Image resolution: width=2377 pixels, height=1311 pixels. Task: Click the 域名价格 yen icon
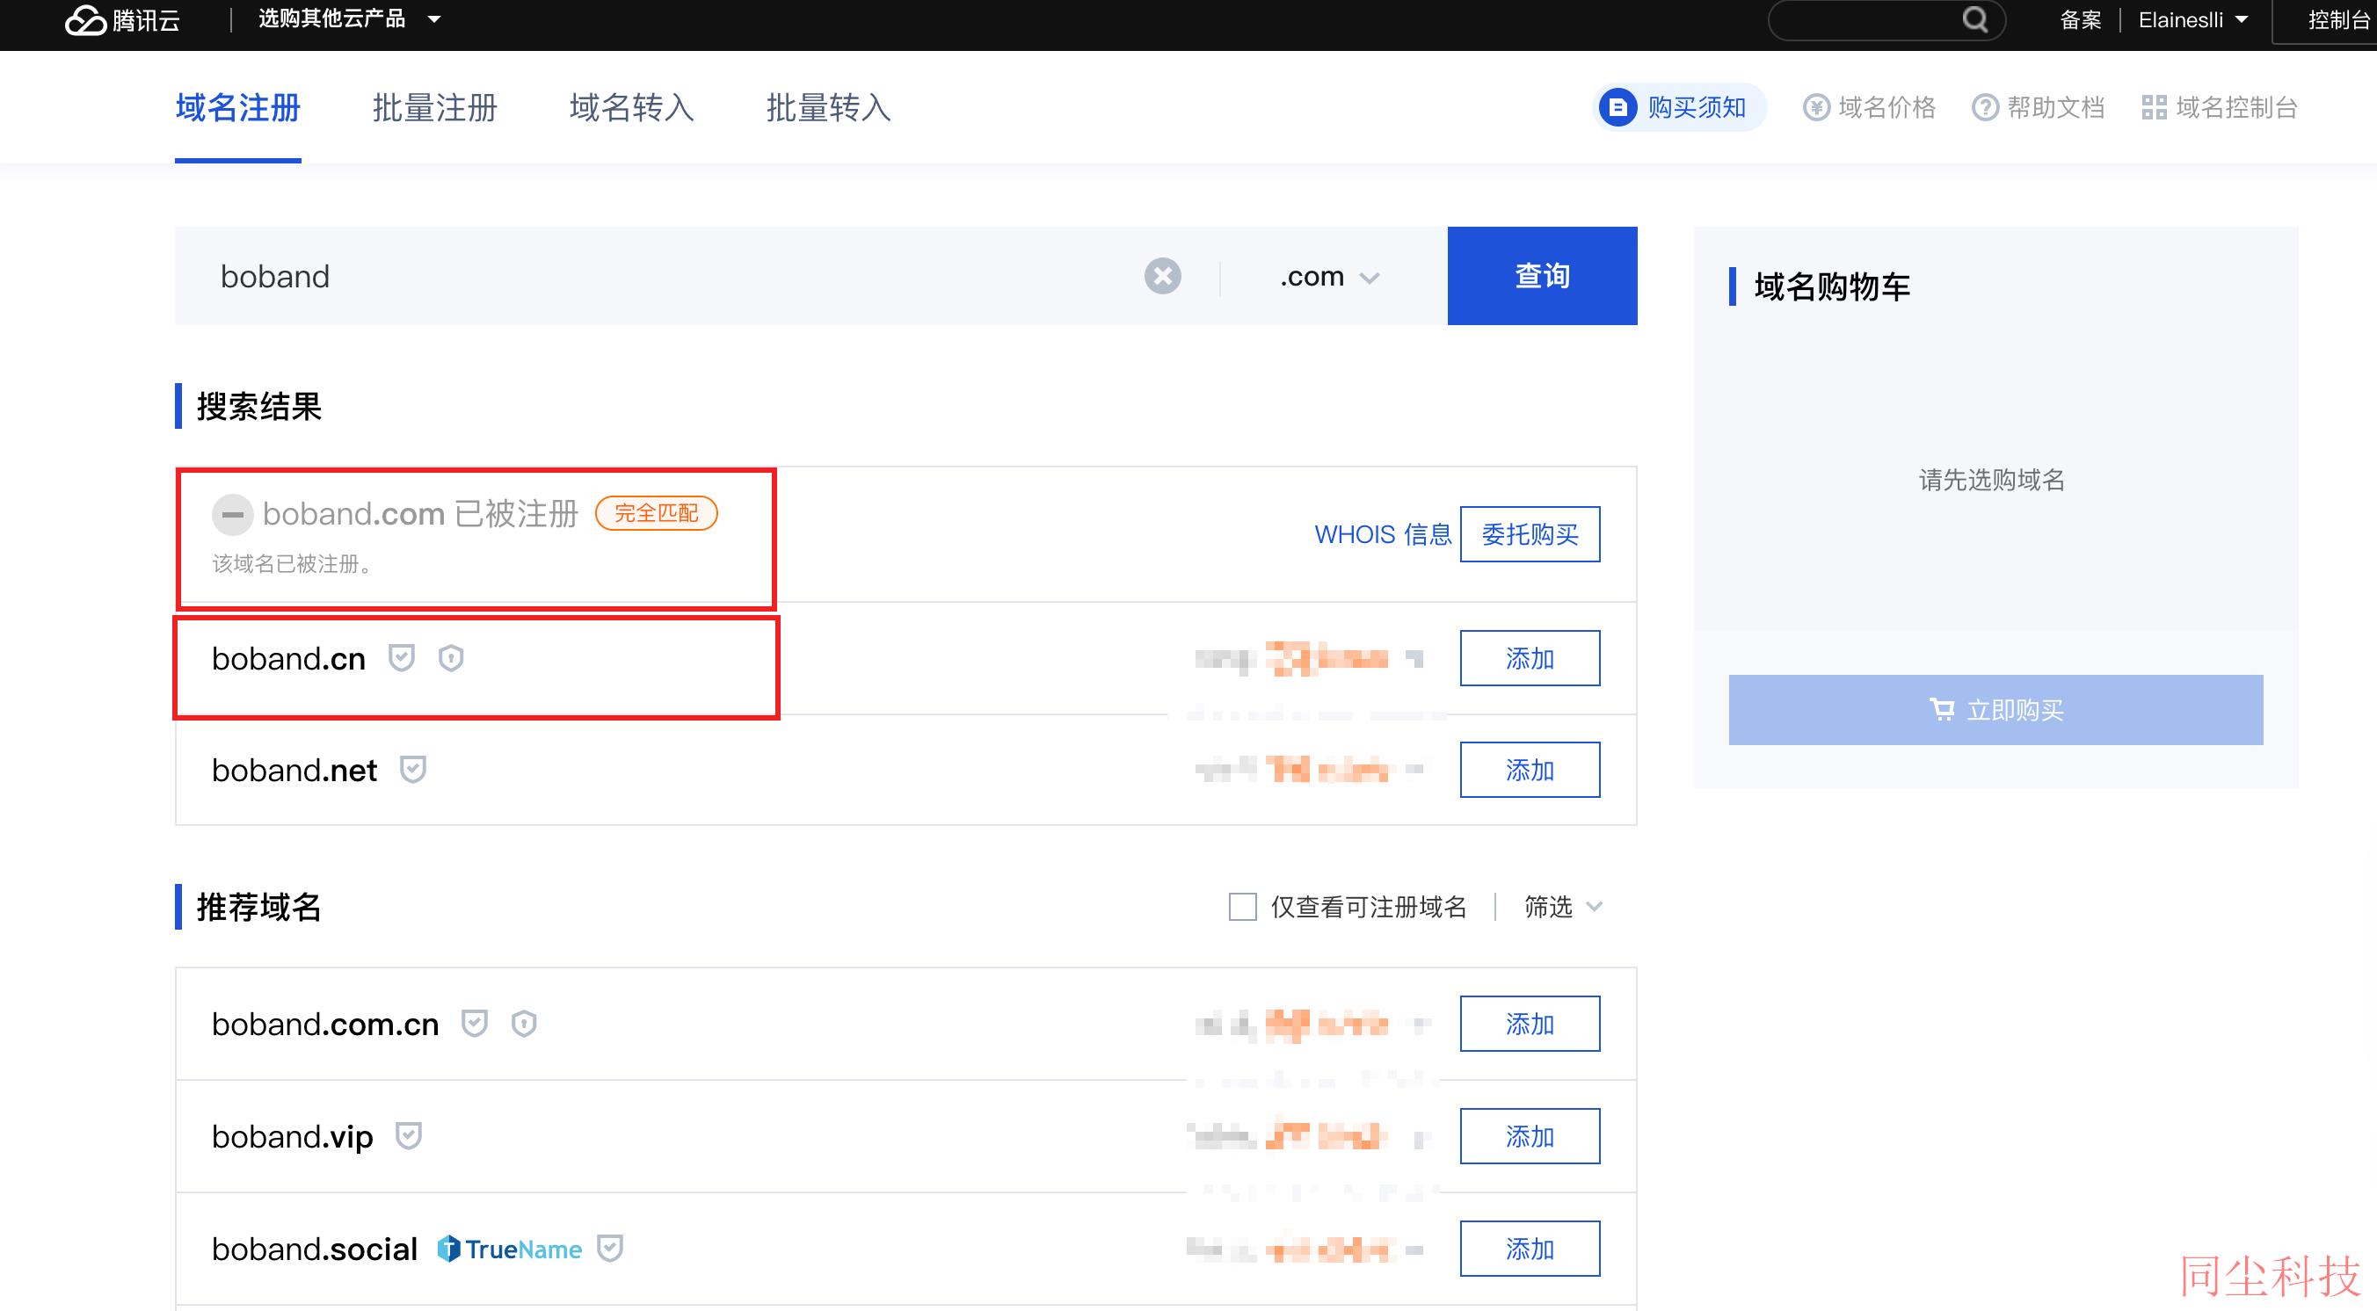click(1816, 108)
